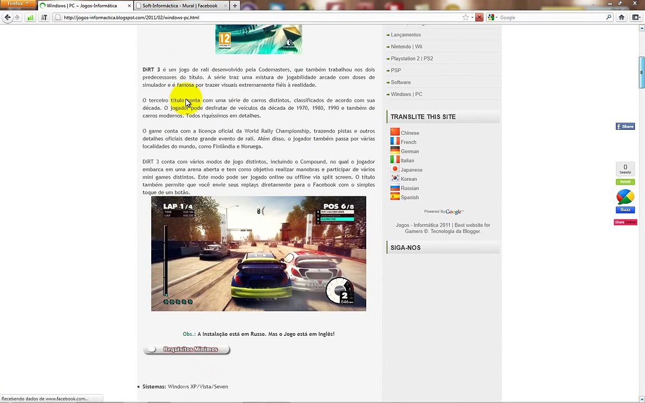Click the pink Share Sidebar button
645x403 pixels.
click(625, 222)
